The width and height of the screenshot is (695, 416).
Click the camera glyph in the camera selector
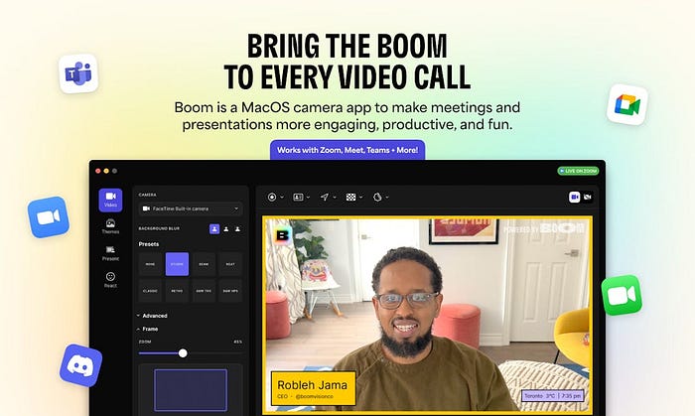pyautogui.click(x=146, y=208)
